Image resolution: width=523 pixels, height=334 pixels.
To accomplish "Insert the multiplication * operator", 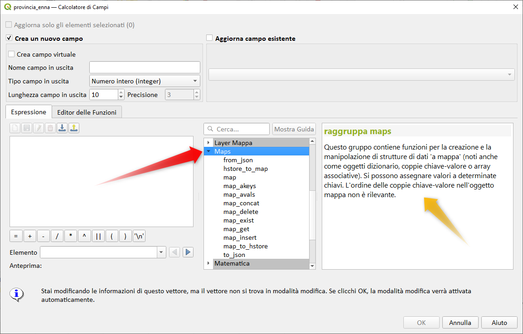I will point(71,236).
